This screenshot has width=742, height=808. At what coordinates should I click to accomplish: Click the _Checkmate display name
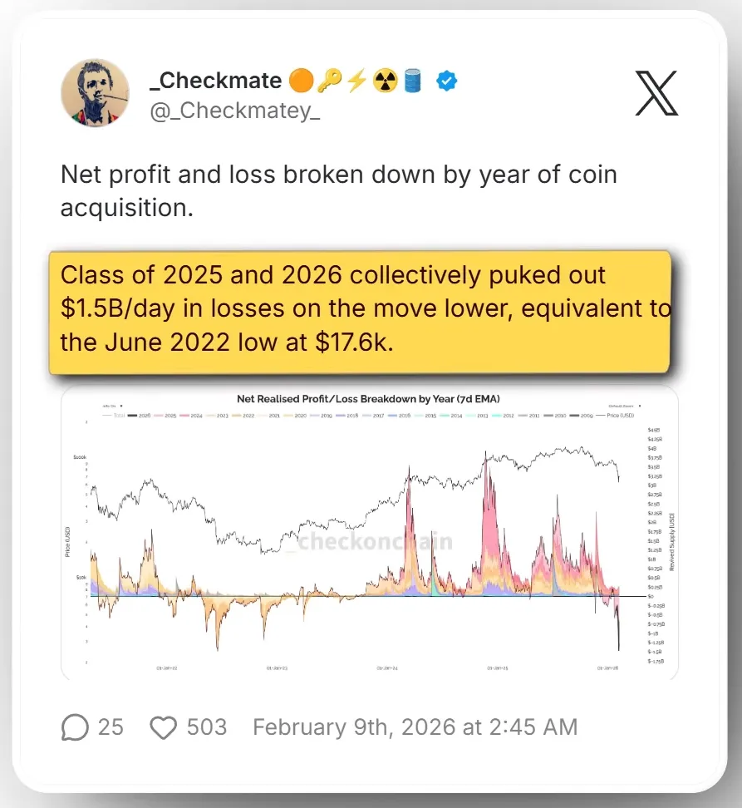pyautogui.click(x=215, y=81)
